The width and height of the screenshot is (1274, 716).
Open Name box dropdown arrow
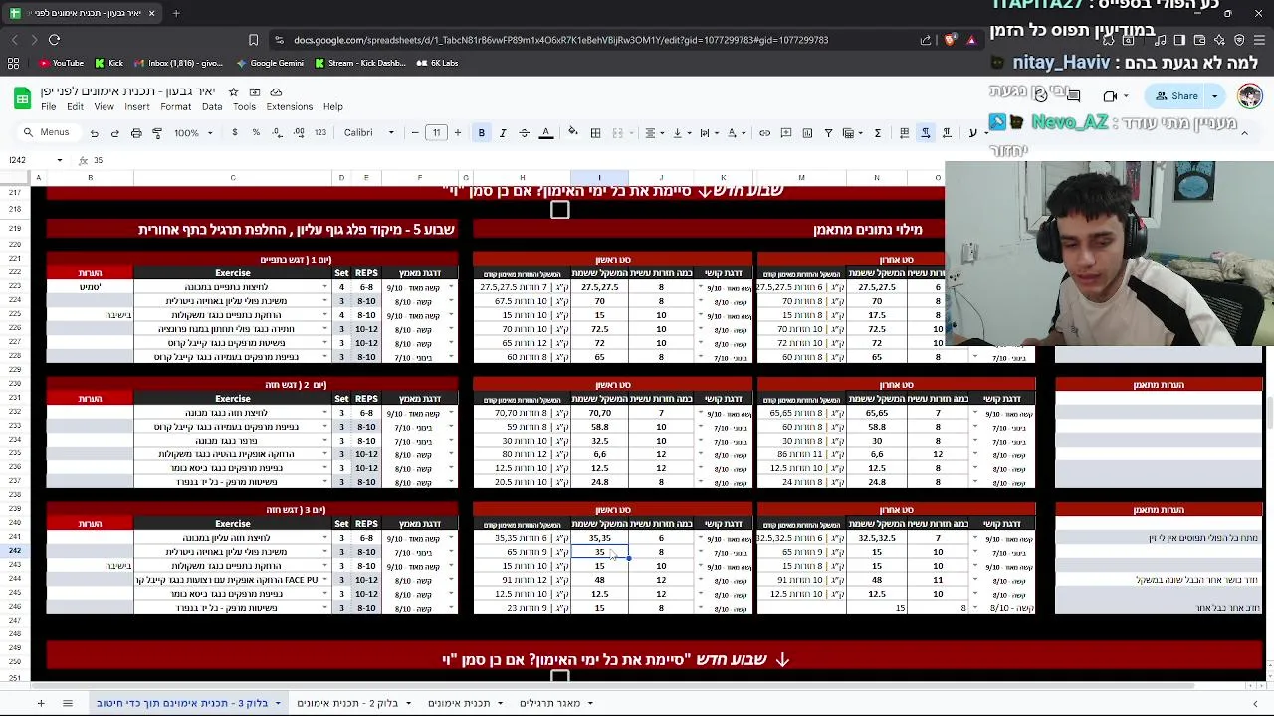pyautogui.click(x=59, y=160)
